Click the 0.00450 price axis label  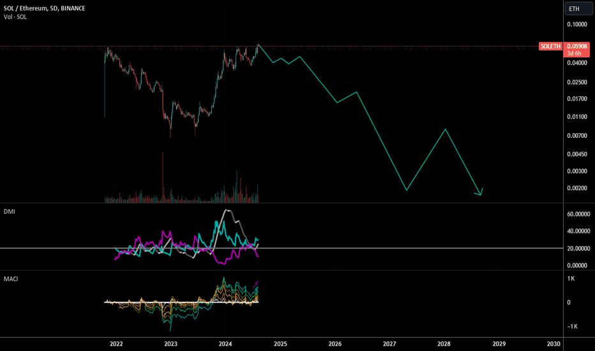click(x=576, y=154)
